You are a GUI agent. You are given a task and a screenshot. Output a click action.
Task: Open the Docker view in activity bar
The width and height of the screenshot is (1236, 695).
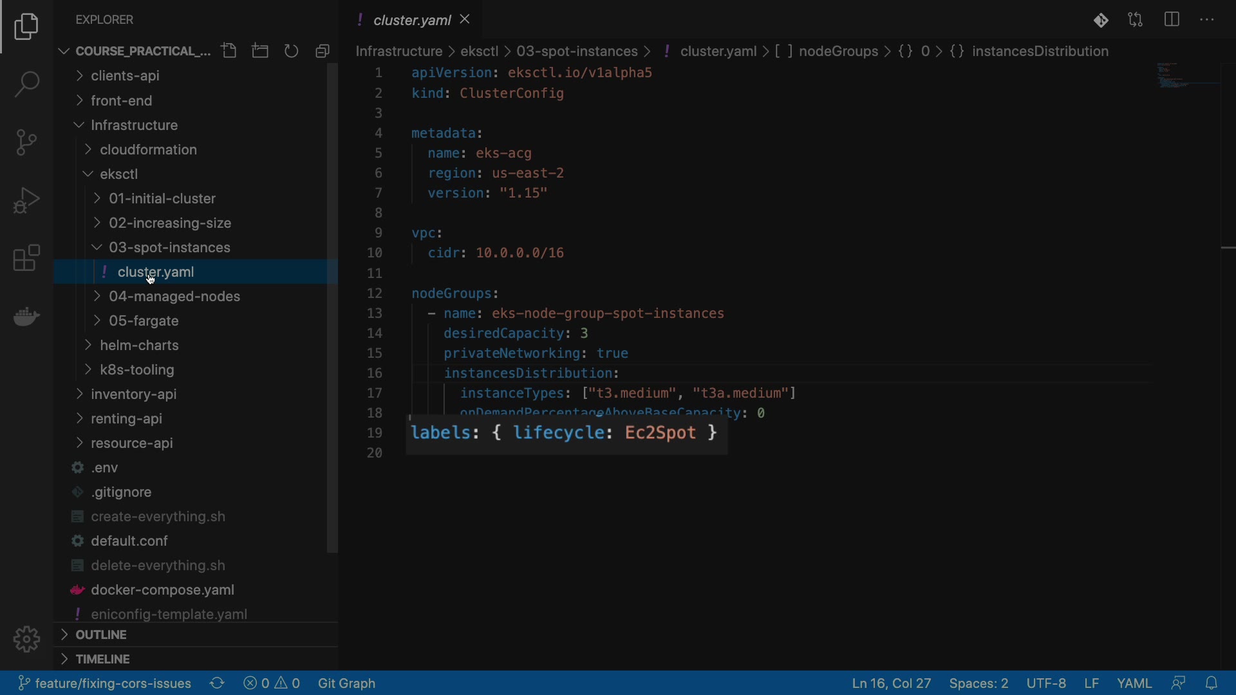(x=26, y=316)
